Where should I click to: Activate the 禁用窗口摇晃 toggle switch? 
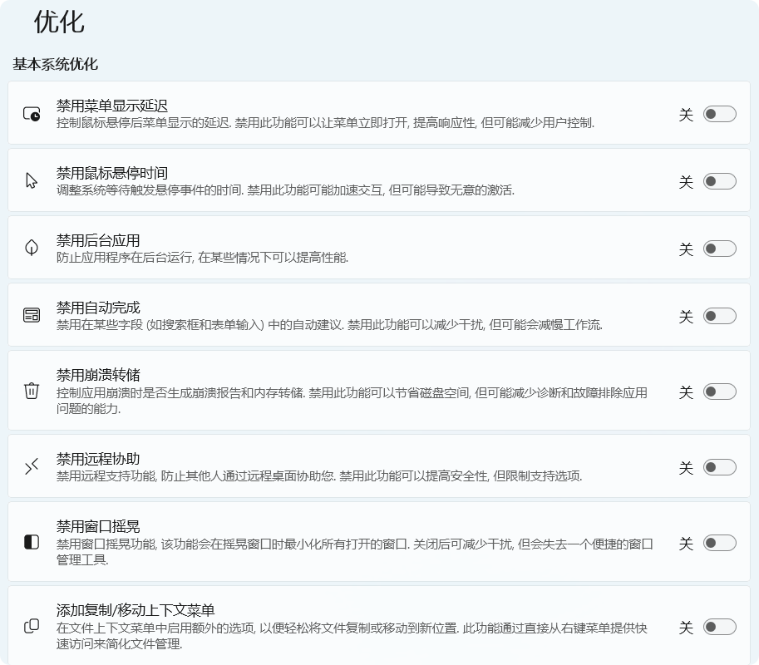click(719, 543)
